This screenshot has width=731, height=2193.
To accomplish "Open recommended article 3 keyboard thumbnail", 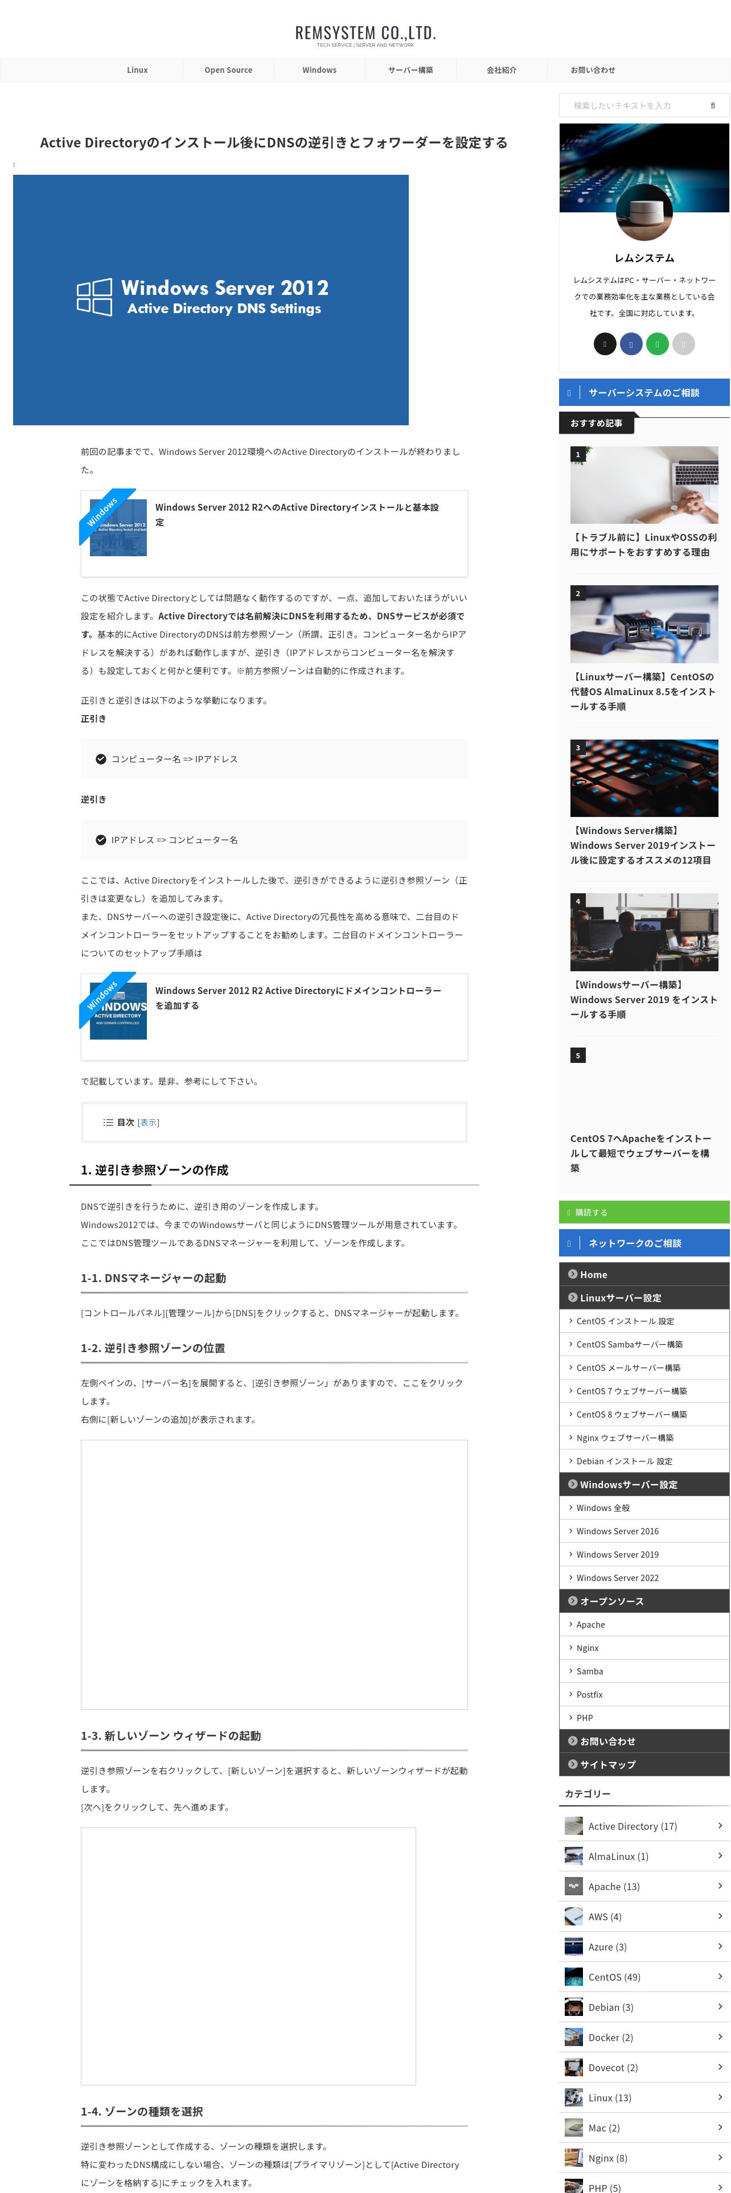I will tap(644, 778).
